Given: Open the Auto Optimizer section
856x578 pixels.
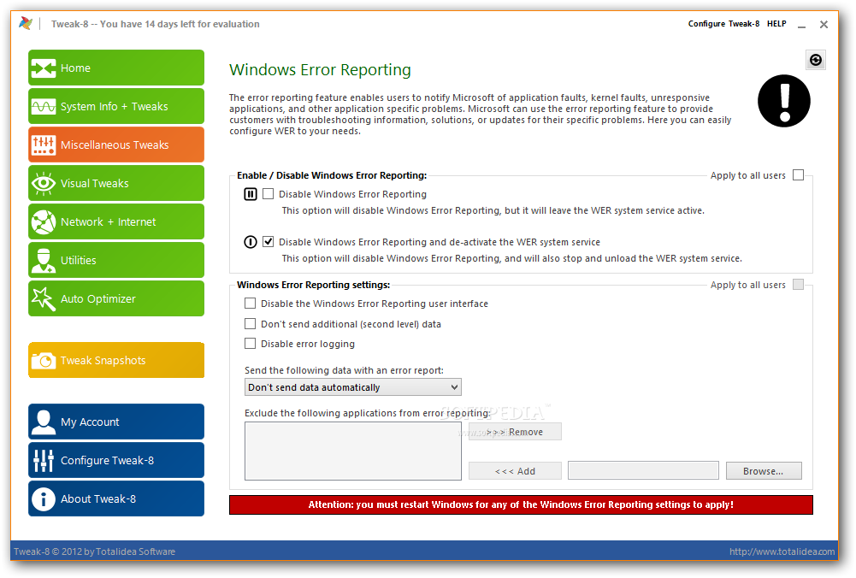Looking at the screenshot, I should coord(116,298).
